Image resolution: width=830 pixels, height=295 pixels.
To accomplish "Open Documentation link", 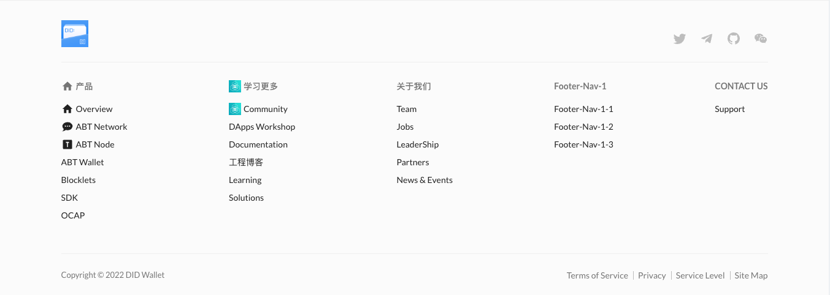I will (258, 144).
